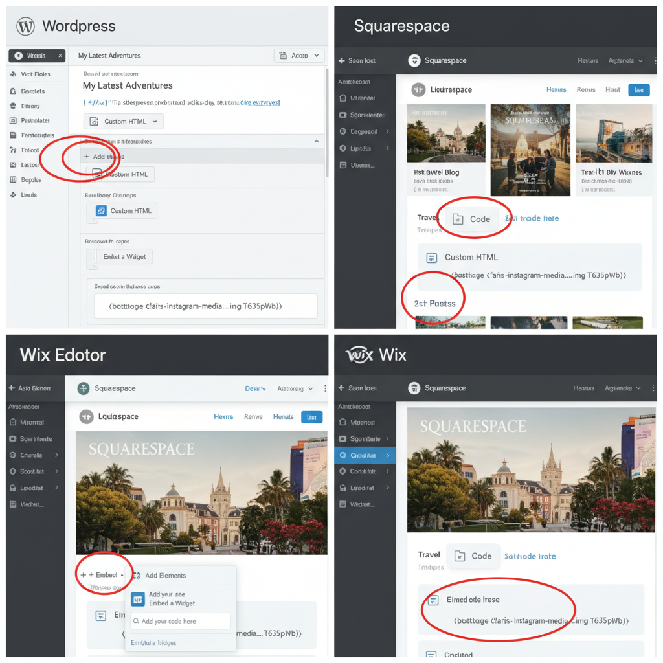
Task: Select the icon beside "Lleuils" in Wordpress sidebar
Action: point(13,195)
